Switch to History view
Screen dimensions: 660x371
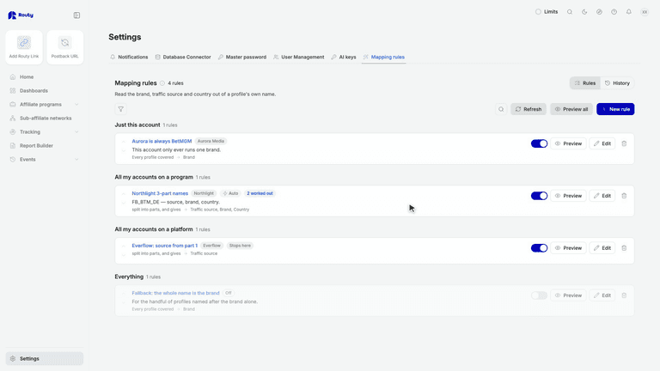(x=617, y=83)
